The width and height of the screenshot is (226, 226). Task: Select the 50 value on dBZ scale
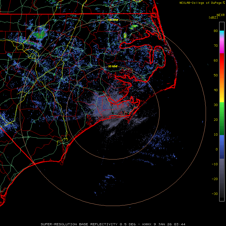pyautogui.click(x=216, y=75)
